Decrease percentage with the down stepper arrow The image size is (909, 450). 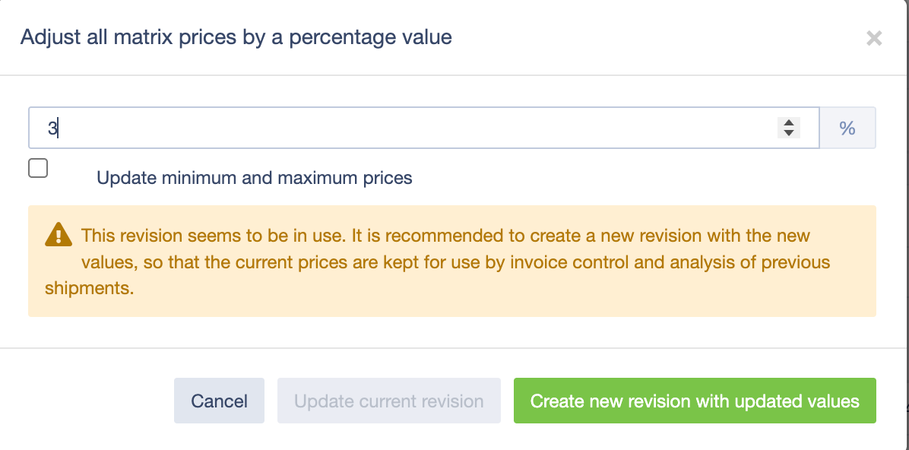tap(788, 133)
